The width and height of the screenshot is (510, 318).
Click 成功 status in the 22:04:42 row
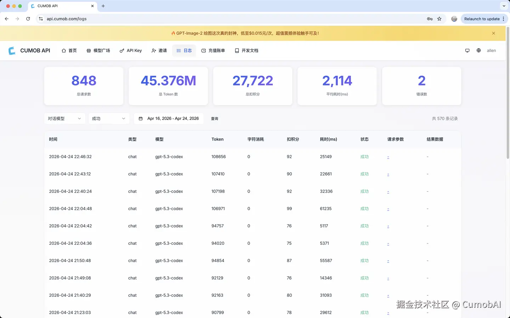[x=364, y=226]
